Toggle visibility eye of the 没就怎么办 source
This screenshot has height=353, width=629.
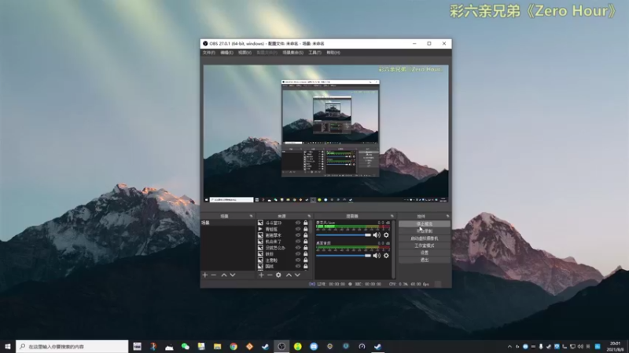[x=298, y=248]
